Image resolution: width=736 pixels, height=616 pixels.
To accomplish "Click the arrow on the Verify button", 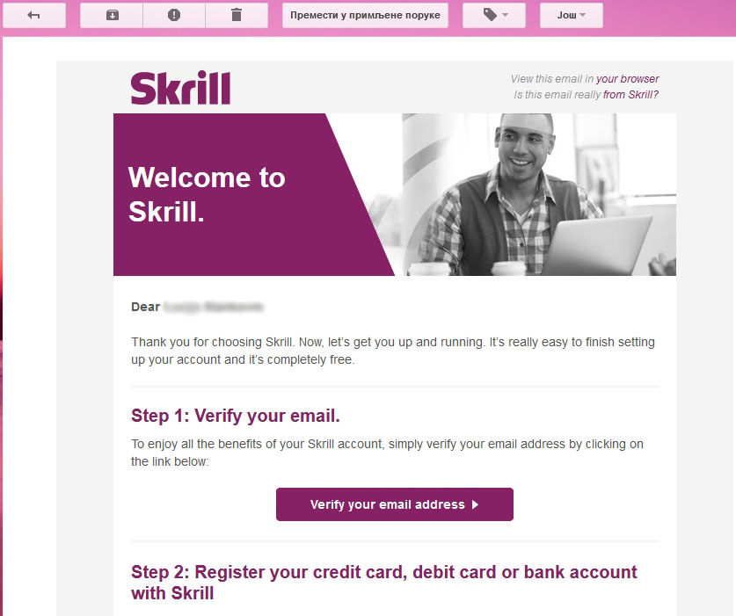I will 475,504.
